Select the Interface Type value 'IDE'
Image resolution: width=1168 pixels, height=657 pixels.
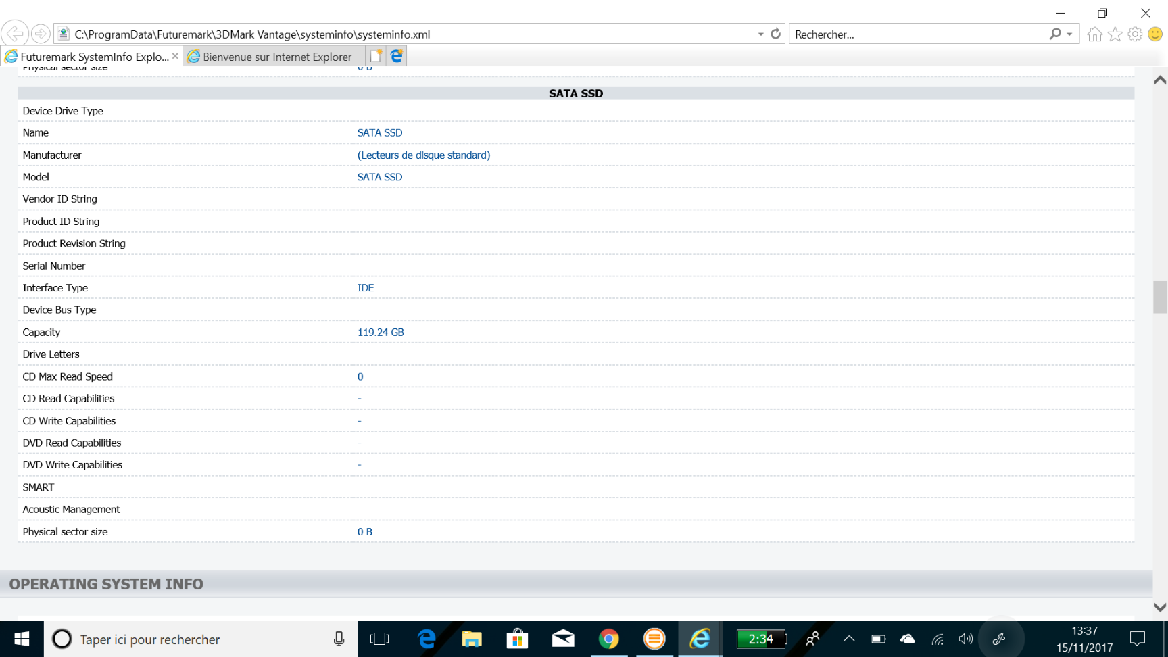click(366, 288)
